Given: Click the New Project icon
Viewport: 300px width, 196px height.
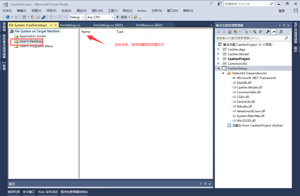Looking at the screenshot, I should [x=24, y=17].
